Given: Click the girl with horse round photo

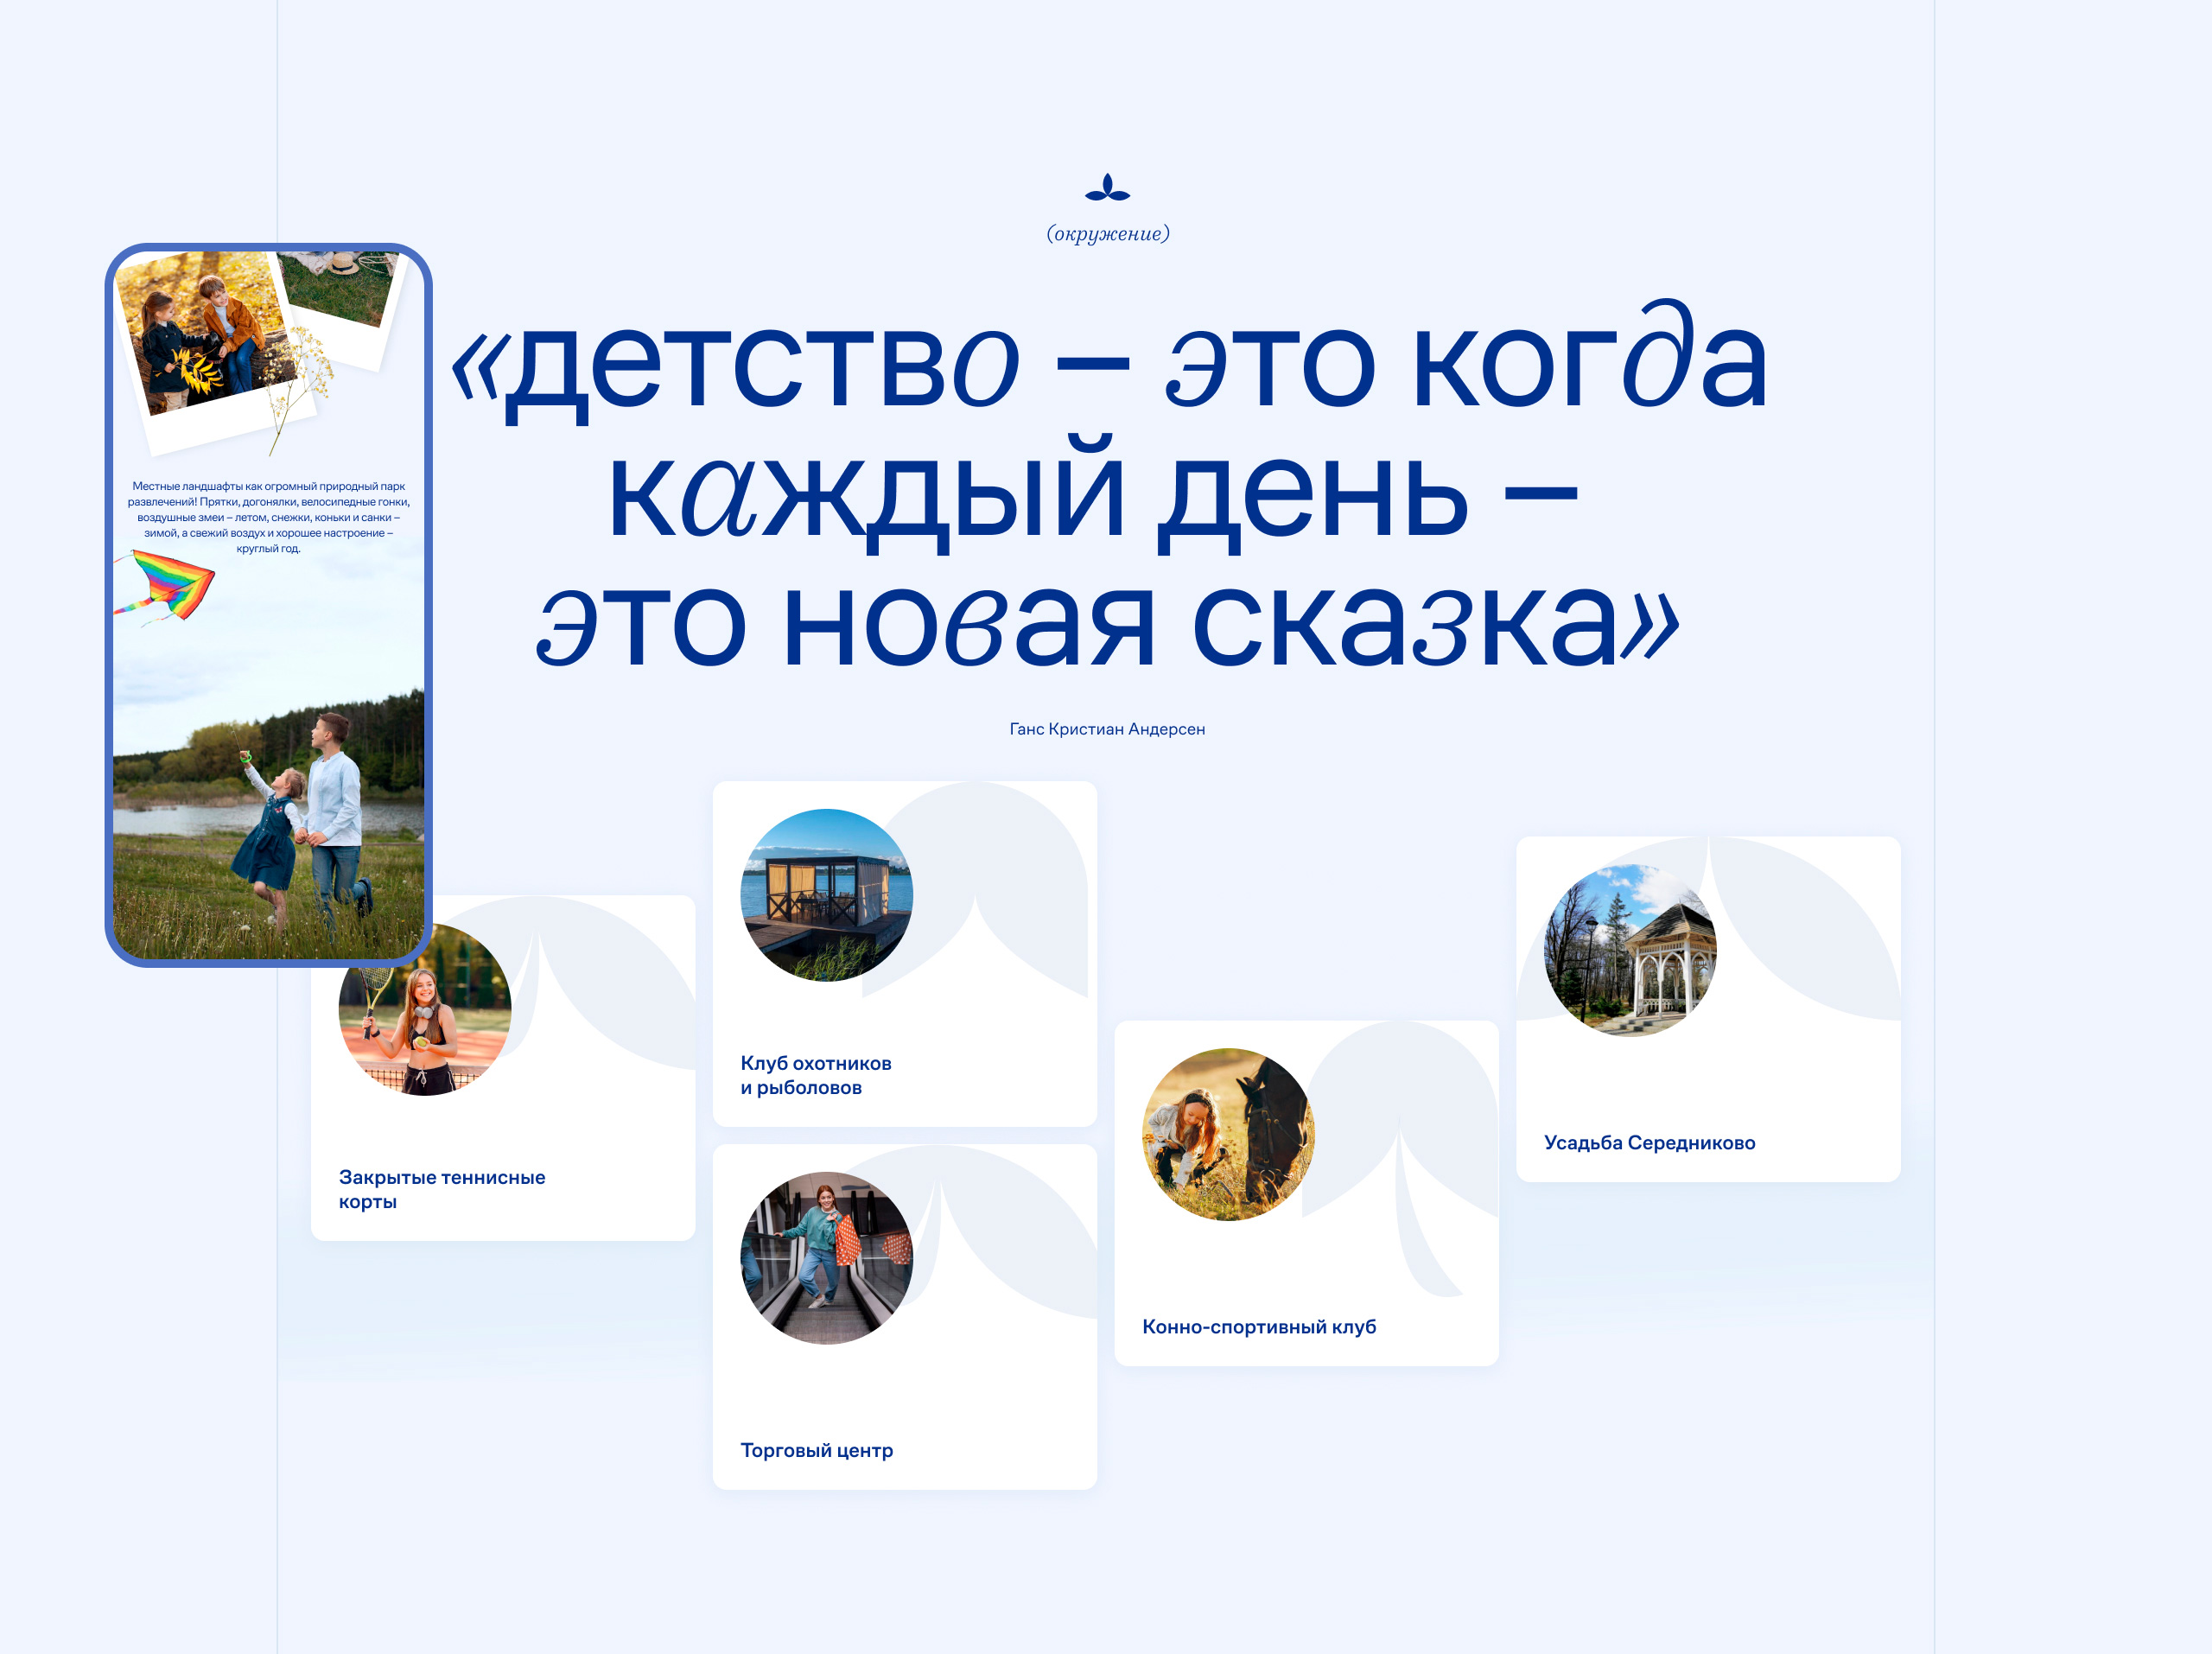Looking at the screenshot, I should tap(1228, 1134).
